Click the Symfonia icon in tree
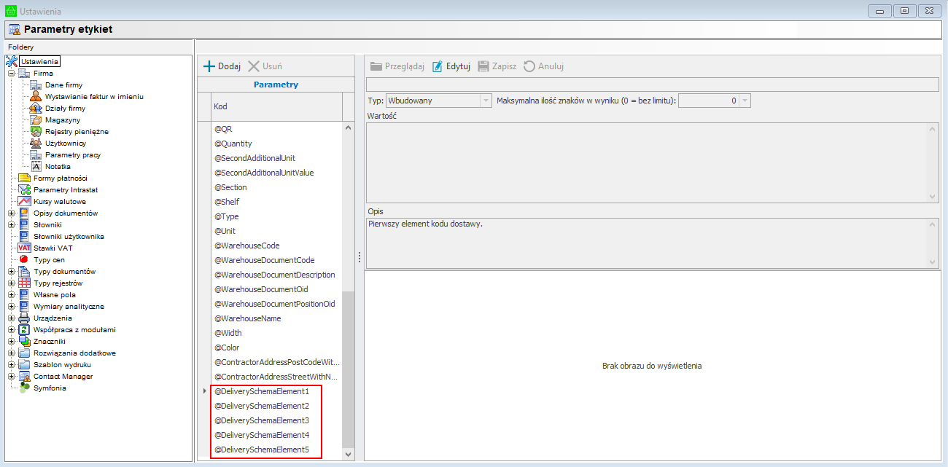The height and width of the screenshot is (467, 948). pos(24,388)
